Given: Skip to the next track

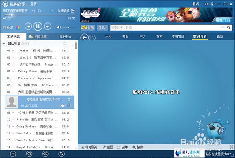Looking at the screenshot, I should (48, 26).
